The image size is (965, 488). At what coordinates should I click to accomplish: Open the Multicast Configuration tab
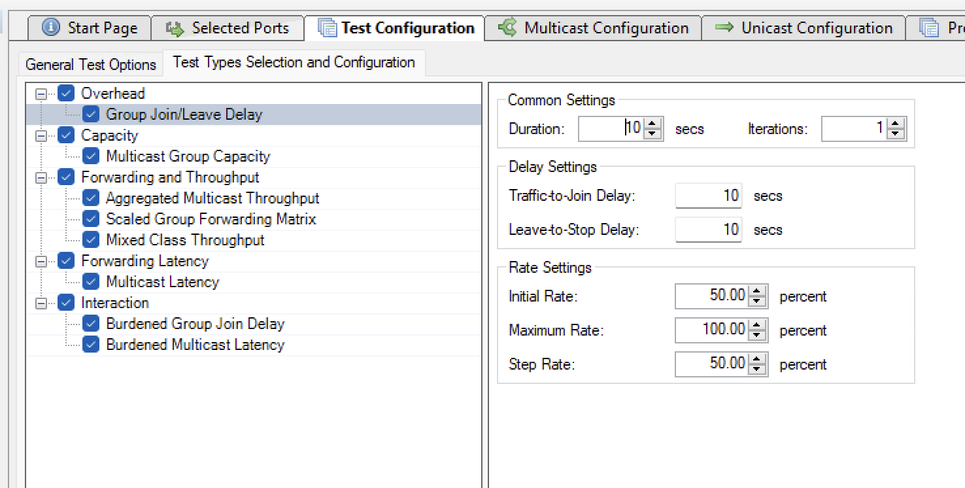tap(605, 28)
